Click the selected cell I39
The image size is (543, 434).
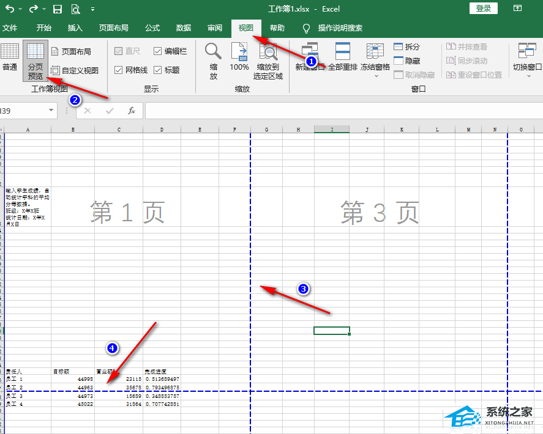pyautogui.click(x=332, y=331)
